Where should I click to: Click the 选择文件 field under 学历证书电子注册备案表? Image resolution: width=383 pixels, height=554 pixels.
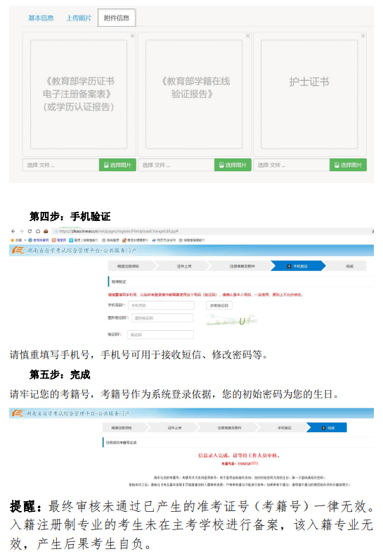click(60, 165)
